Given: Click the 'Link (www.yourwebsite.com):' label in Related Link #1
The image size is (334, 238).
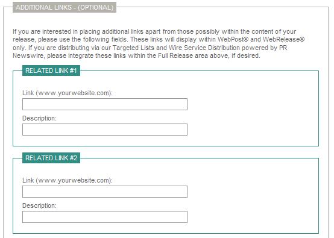Looking at the screenshot, I should click(x=68, y=93).
